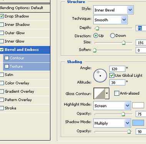Enable the Texture sub-option checkbox

click(x=7, y=66)
